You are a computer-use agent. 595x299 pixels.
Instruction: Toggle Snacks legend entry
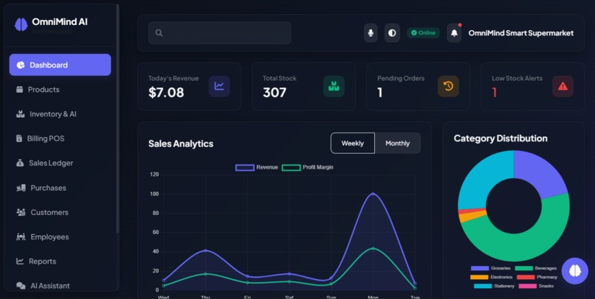[x=536, y=286]
